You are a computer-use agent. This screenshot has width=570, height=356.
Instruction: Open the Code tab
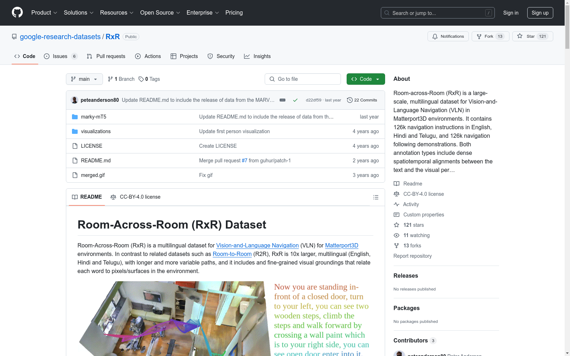[25, 56]
